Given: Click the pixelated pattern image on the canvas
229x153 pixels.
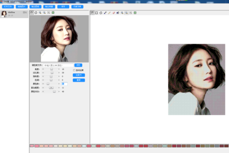Looking at the screenshot, I should tap(197, 79).
